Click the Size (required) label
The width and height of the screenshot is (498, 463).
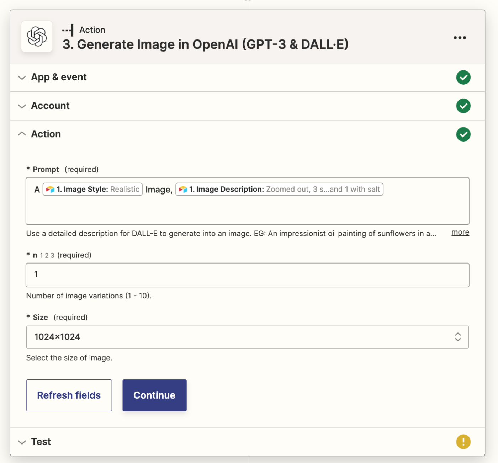[x=57, y=318]
